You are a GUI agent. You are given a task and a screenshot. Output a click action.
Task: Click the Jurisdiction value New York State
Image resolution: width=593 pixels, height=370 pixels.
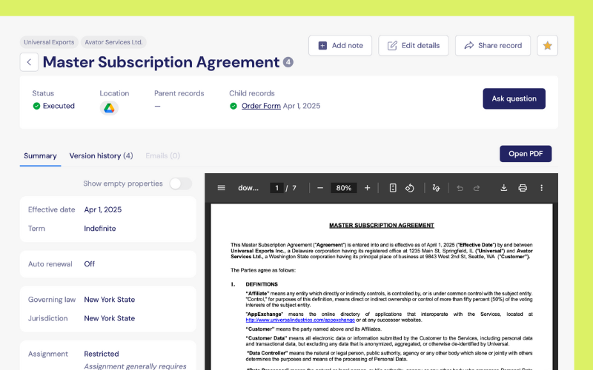click(109, 318)
